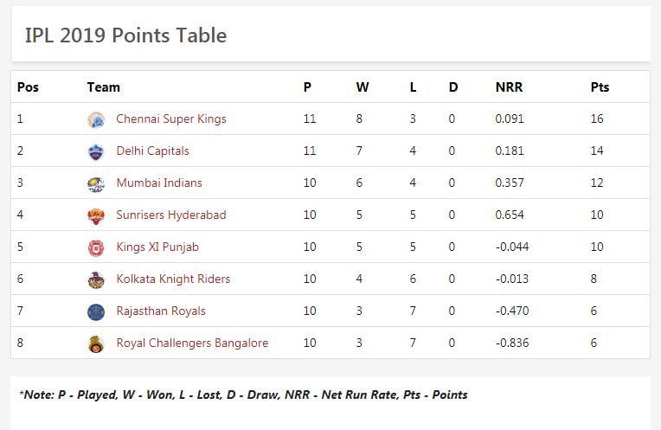Click the NRR column header
The height and width of the screenshot is (430, 661).
[509, 87]
